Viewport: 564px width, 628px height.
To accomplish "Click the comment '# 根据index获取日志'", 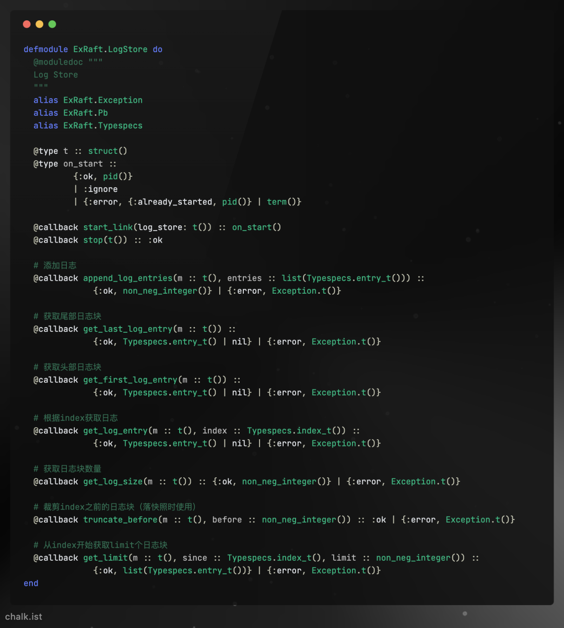I will coord(76,418).
